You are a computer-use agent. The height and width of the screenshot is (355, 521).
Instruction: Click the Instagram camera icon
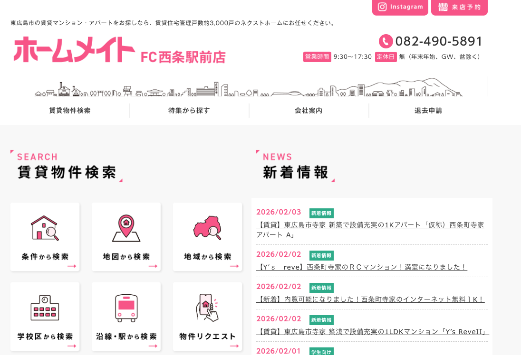tap(383, 7)
